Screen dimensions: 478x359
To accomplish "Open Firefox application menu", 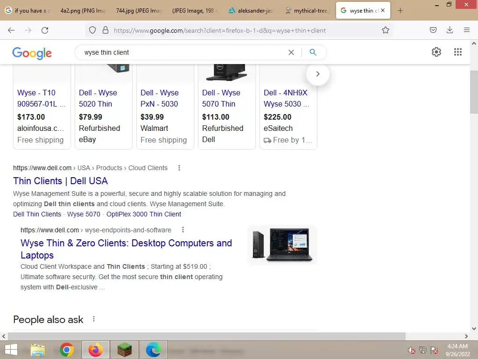I will (466, 30).
